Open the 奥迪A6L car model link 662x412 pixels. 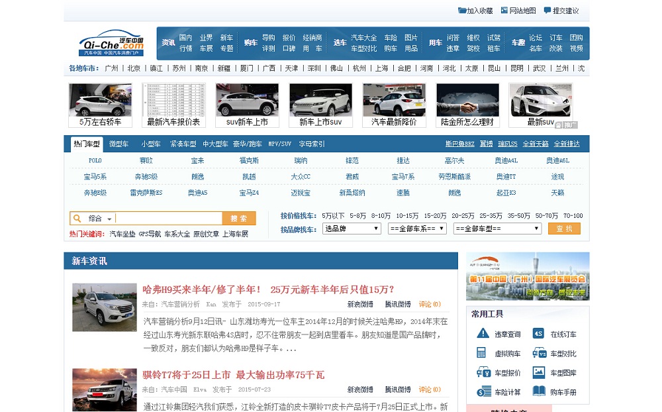(x=557, y=160)
